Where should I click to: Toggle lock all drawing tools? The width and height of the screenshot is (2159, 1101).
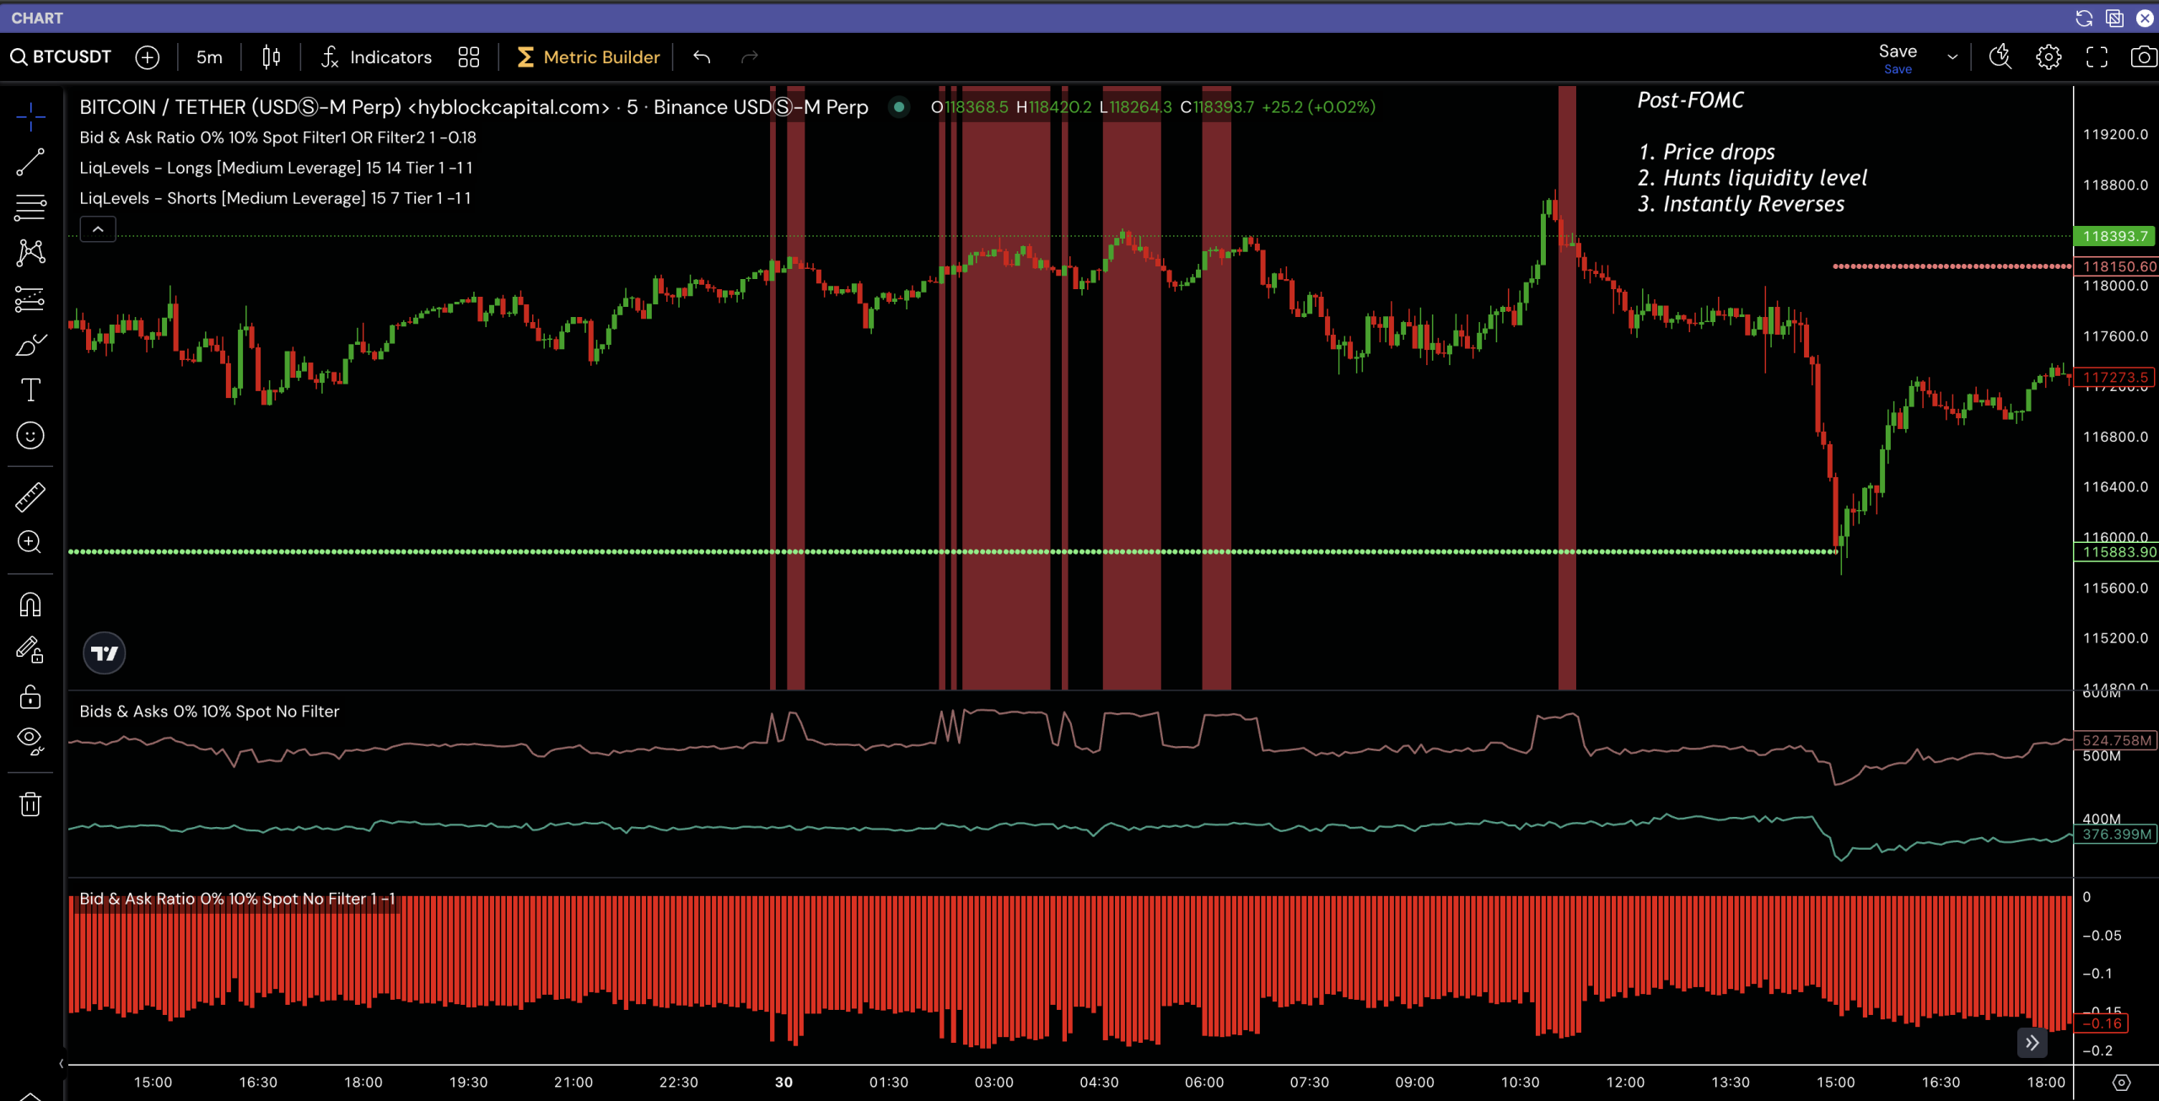pos(30,696)
